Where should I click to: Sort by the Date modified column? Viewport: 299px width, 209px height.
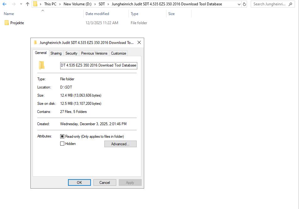(x=97, y=14)
